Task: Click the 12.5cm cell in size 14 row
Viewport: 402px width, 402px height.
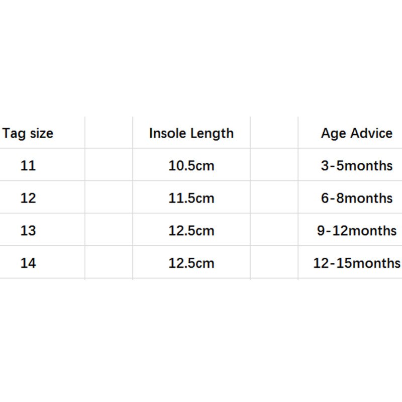Action: pos(191,263)
